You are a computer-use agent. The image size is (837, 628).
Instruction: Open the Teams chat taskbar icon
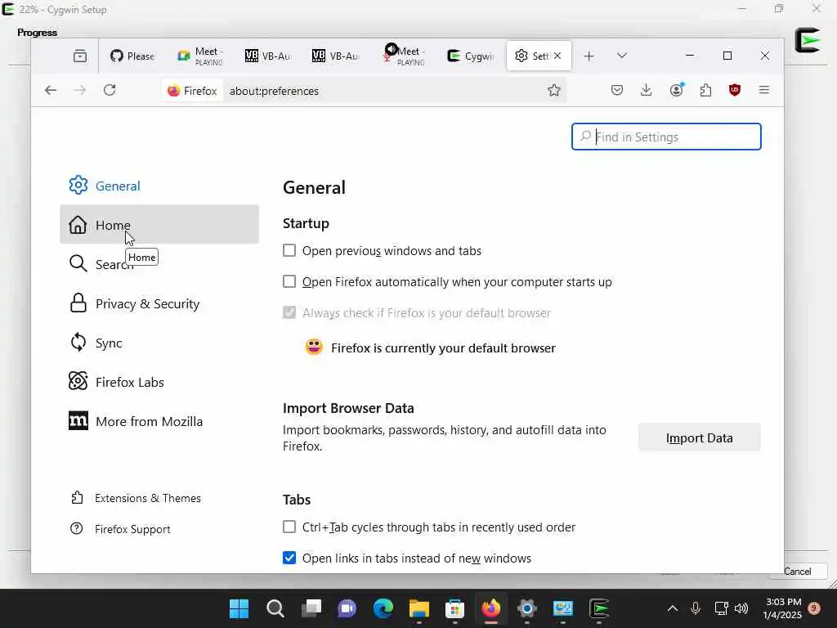coord(347,608)
